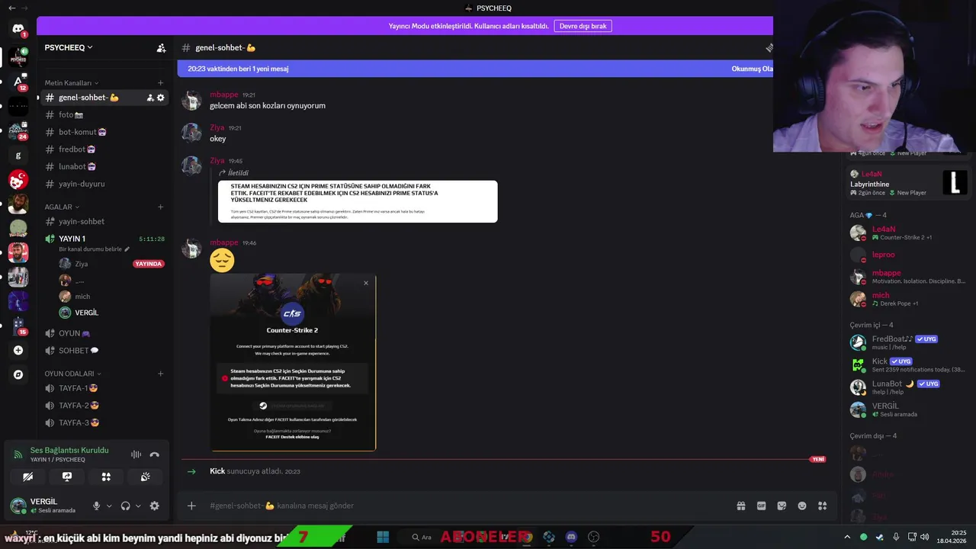Open PSYCHEEQ server dropdown menu
Screen dimensions: 976x549
69,47
